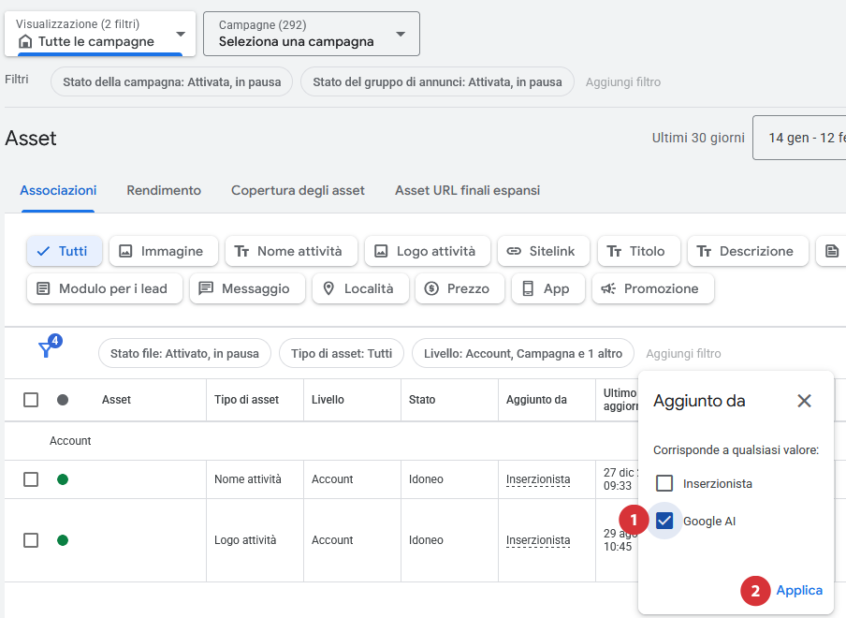Open the Visualizzazione Tutte le campagne dropdown
The height and width of the screenshot is (618, 846).
(x=100, y=34)
